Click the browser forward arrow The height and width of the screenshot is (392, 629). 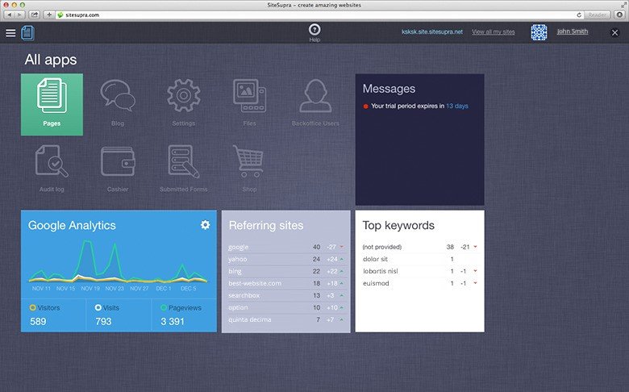click(x=19, y=15)
